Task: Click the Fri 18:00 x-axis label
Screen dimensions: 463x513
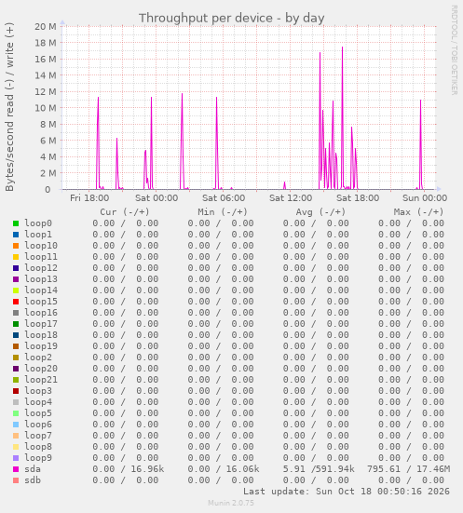Action: click(x=89, y=198)
